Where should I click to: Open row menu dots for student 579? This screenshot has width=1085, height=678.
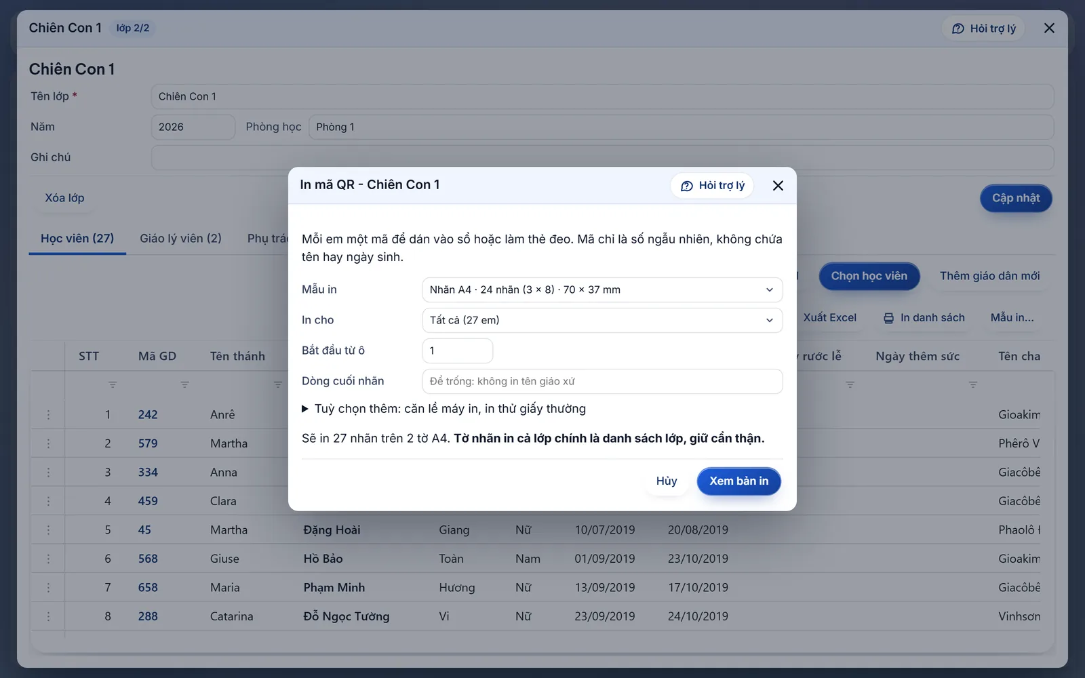(48, 443)
